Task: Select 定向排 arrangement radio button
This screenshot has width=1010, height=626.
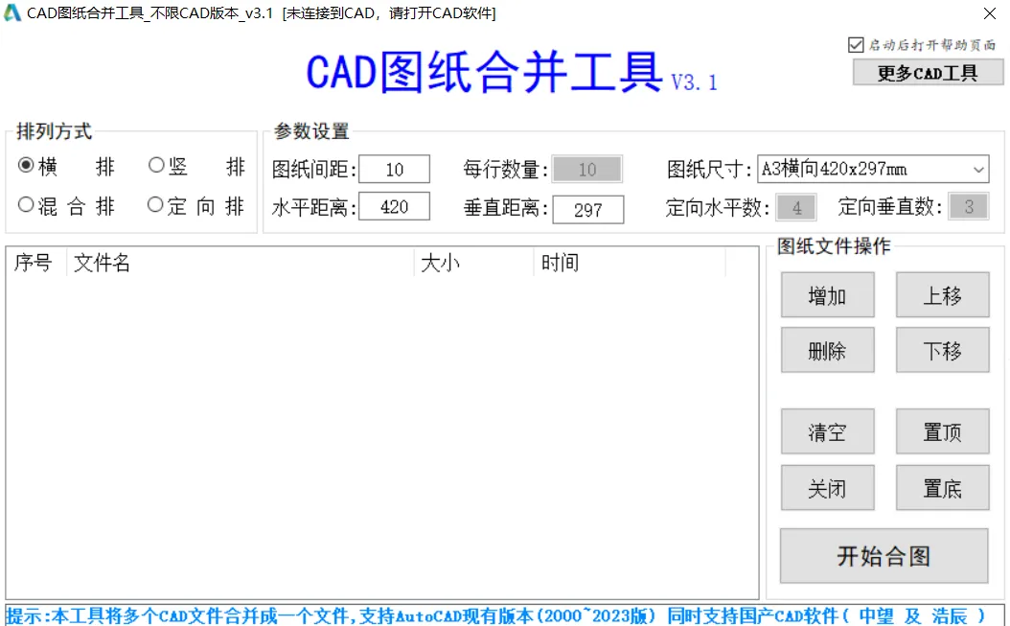Action: coord(156,205)
